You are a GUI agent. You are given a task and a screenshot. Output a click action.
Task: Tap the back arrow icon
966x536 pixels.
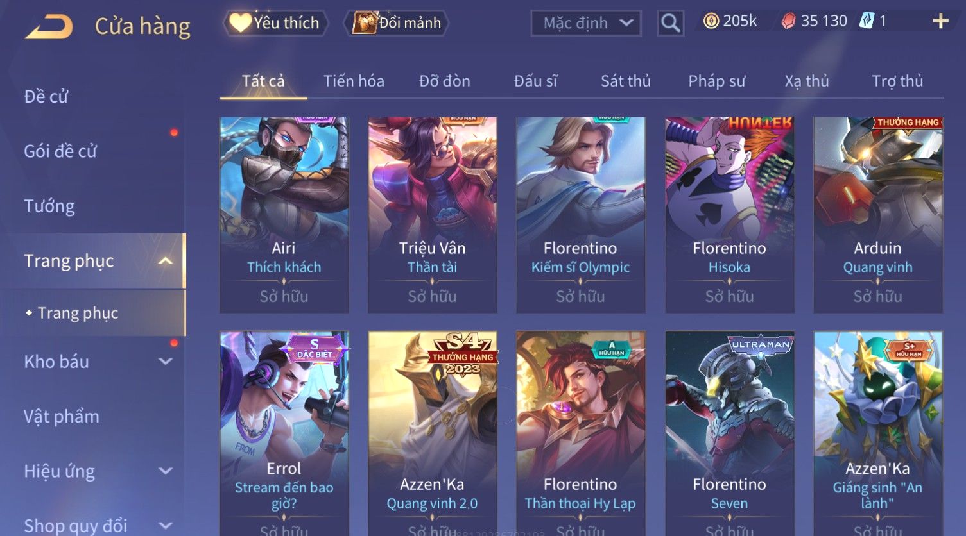point(49,26)
